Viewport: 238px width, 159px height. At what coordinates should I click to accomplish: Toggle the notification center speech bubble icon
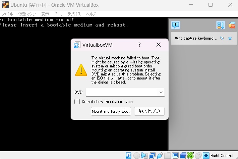tap(176, 25)
